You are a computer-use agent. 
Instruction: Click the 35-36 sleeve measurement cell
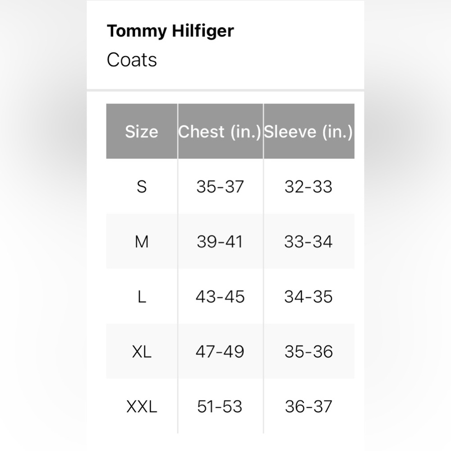point(309,351)
